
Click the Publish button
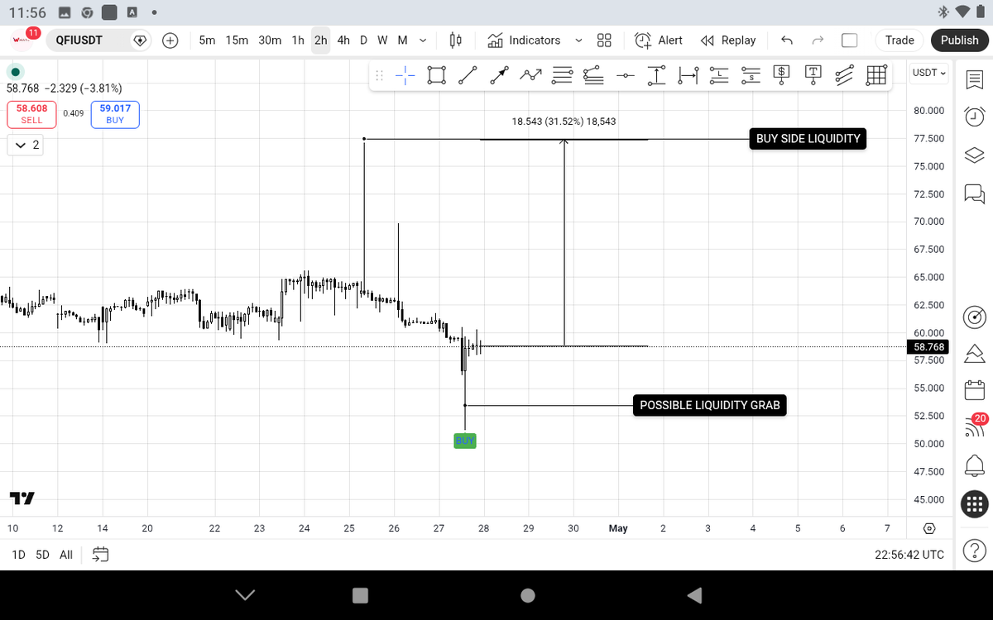[959, 40]
